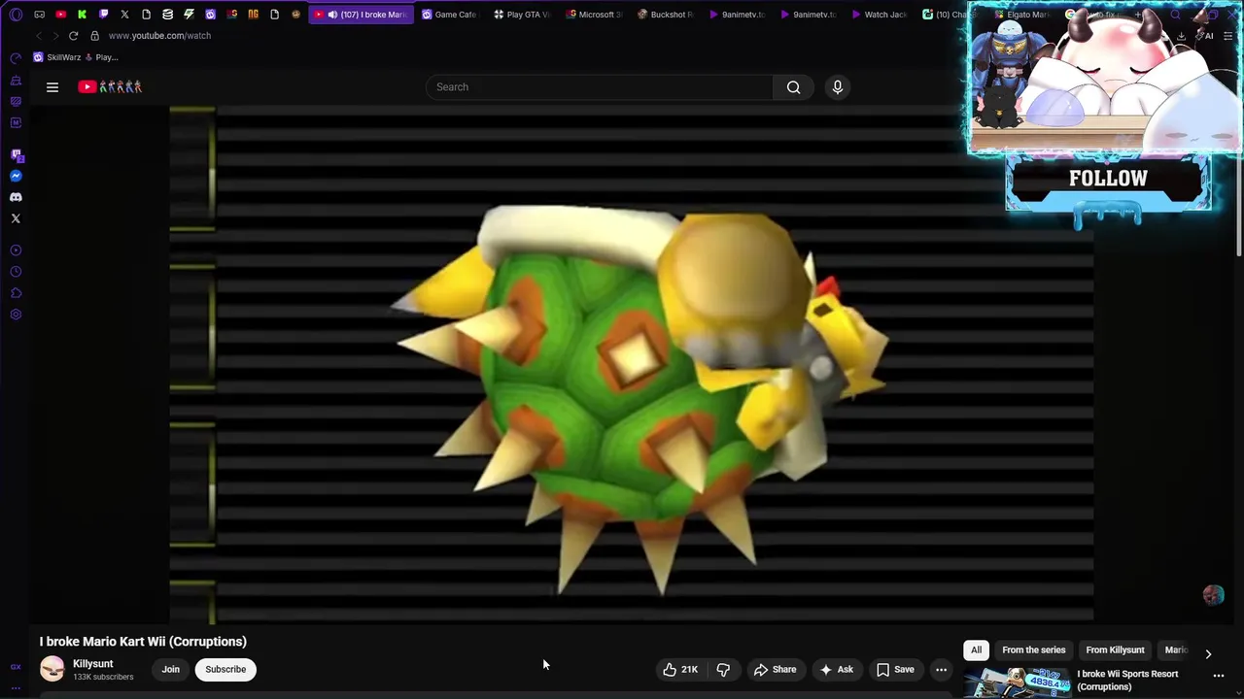1244x699 pixels.
Task: Open X in Opera GX sidebar
Action: (x=16, y=218)
